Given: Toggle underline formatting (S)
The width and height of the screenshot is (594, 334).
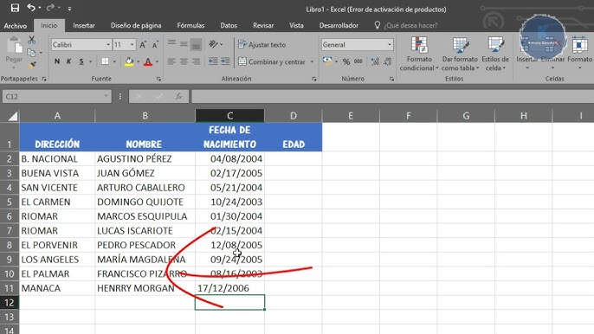Looking at the screenshot, I should point(81,61).
